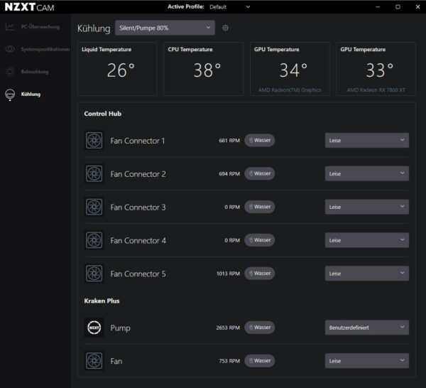Click the Kühlung cooler icon in sidebar
426x388 pixels.
(10, 94)
